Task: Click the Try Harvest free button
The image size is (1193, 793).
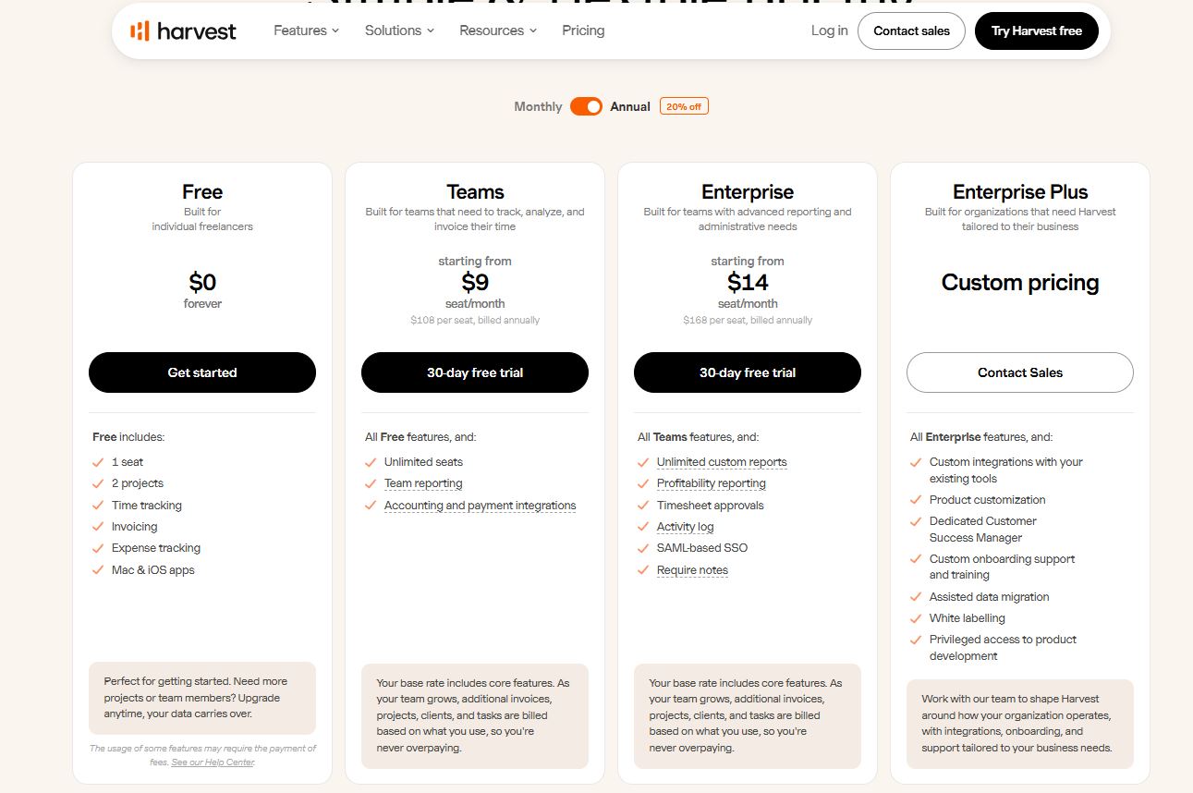Action: click(x=1037, y=30)
